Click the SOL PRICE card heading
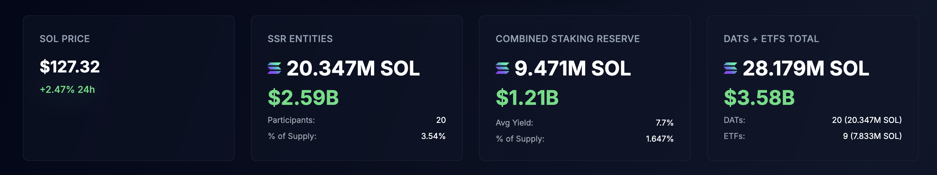The image size is (937, 175). click(64, 39)
